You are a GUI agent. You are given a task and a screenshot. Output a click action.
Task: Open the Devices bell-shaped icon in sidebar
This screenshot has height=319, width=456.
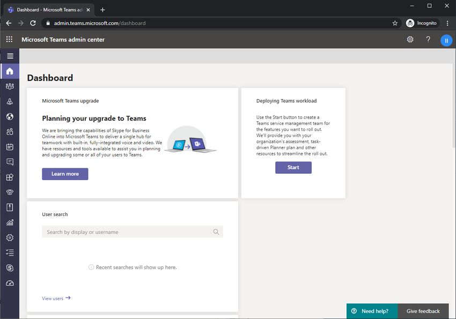(10, 101)
